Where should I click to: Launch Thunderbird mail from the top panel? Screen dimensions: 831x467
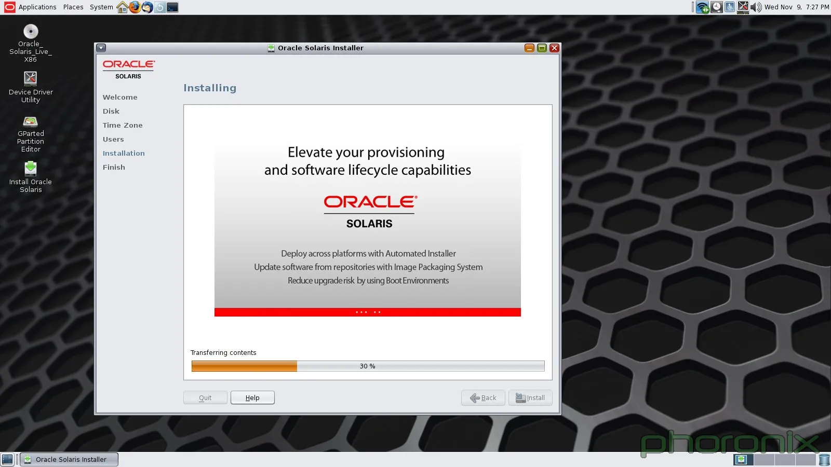click(148, 7)
